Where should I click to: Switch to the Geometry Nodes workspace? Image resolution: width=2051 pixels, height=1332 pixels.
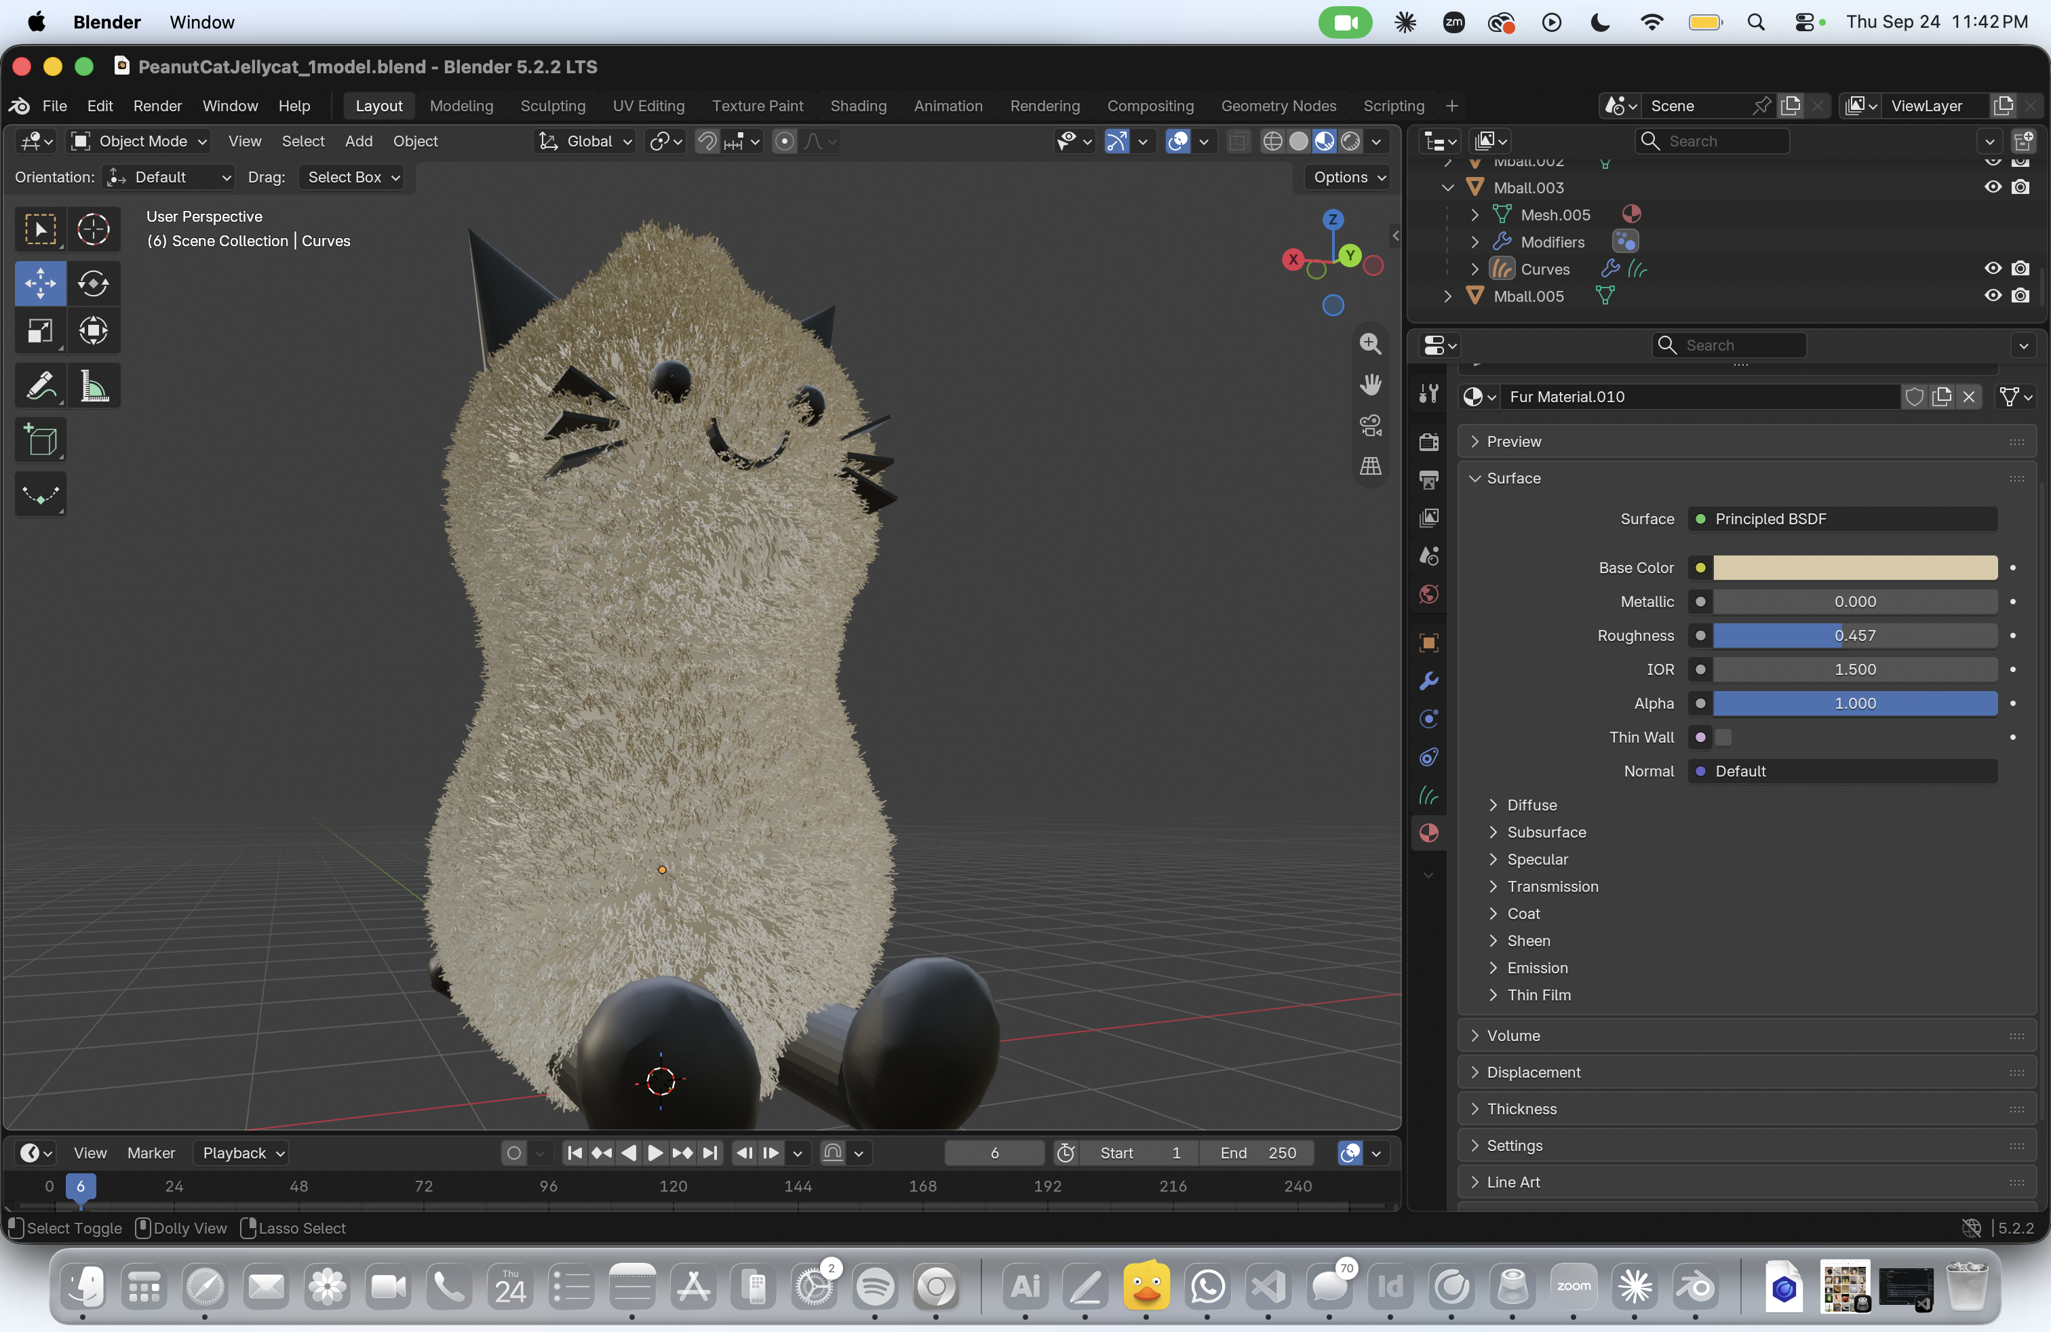click(1278, 106)
